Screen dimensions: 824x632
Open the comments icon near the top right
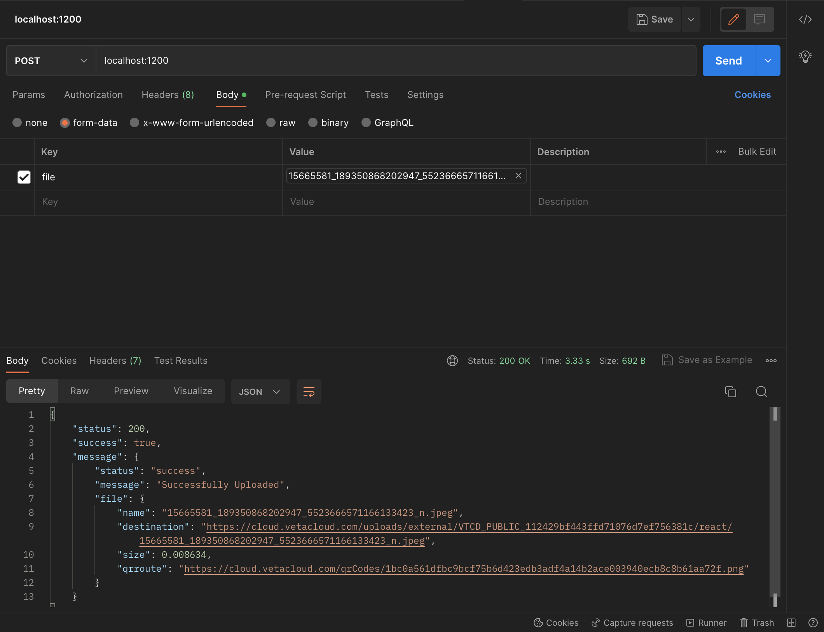759,19
